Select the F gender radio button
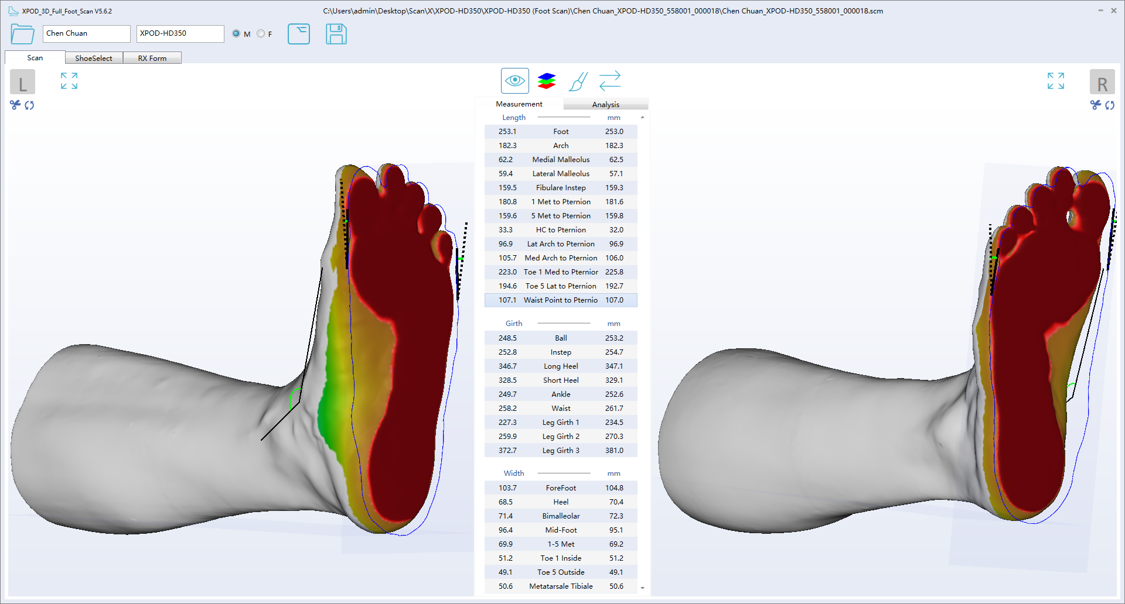Screen dimensions: 1125x604 pyautogui.click(x=261, y=34)
